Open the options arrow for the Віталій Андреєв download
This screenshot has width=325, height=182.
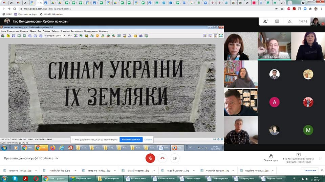pos(154,171)
